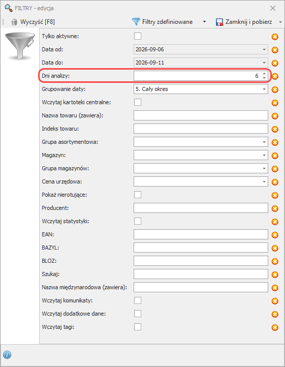Enable the Tylko aktywne checkbox
Image resolution: width=285 pixels, height=367 pixels.
138,36
